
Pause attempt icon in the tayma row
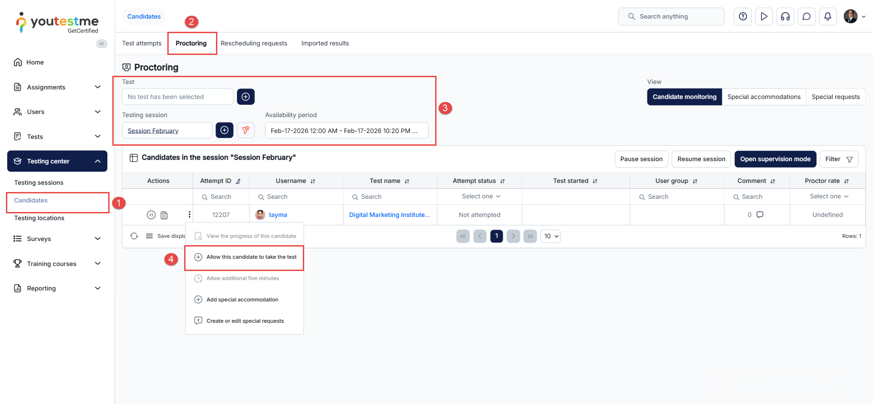(151, 215)
